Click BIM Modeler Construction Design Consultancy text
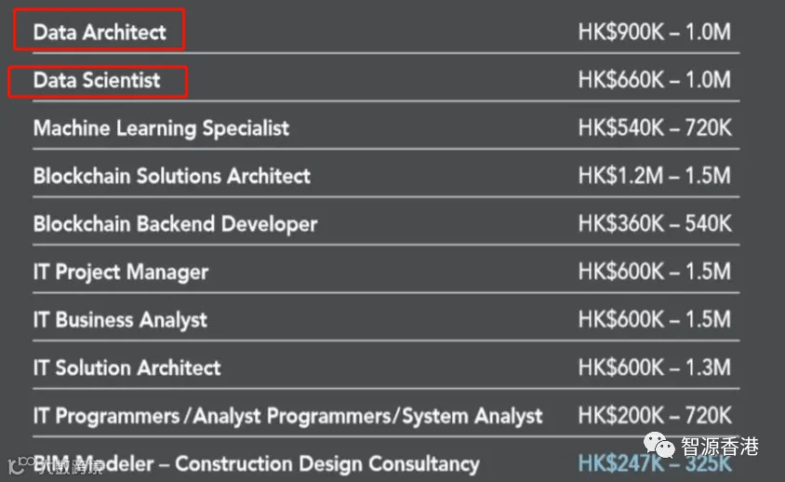This screenshot has width=785, height=482. (257, 464)
